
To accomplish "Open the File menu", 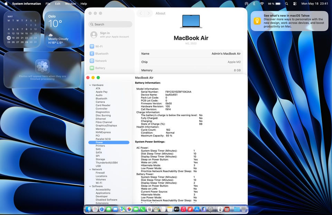I will click(x=48, y=3).
